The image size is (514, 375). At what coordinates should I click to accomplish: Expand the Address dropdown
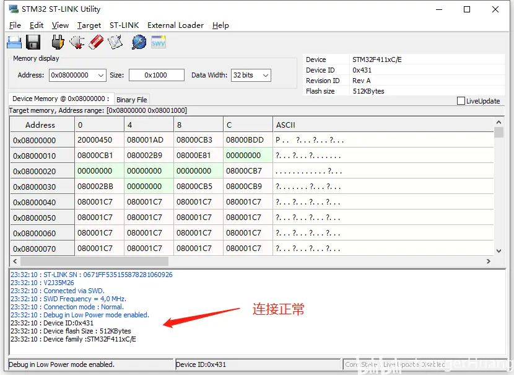(x=101, y=75)
